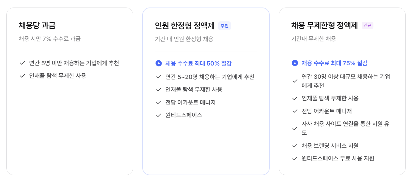
Task: Click 인재풀 탐색 무제한 사용 in first card
Action: click(x=58, y=76)
